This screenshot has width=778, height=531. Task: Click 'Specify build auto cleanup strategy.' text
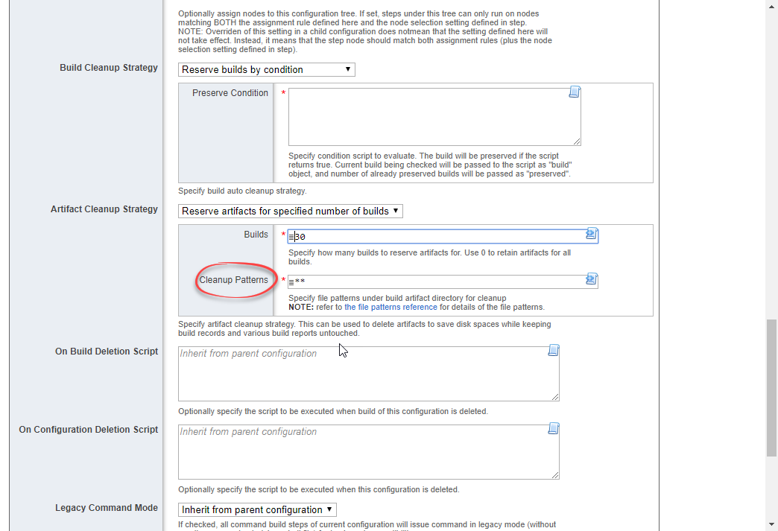[x=242, y=191]
